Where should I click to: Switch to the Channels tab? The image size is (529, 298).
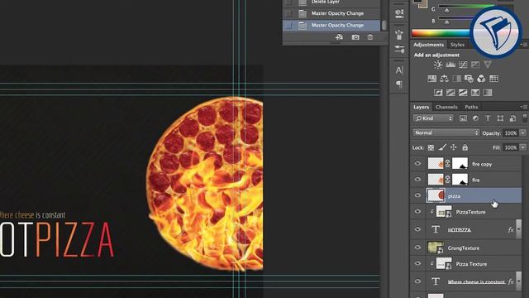(x=446, y=107)
